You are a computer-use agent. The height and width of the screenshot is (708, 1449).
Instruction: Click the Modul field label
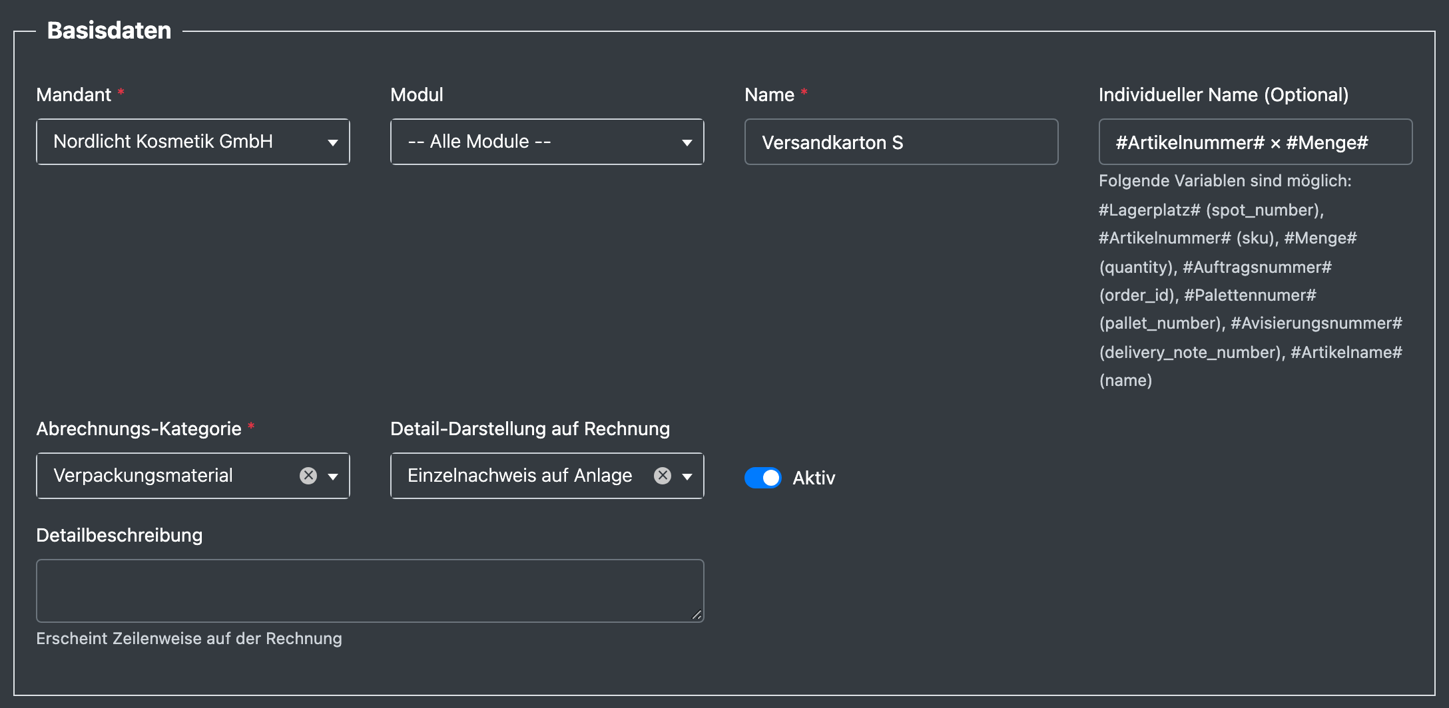417,94
